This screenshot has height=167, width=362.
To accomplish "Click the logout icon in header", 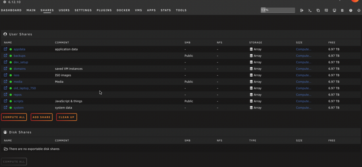I will (302, 10).
